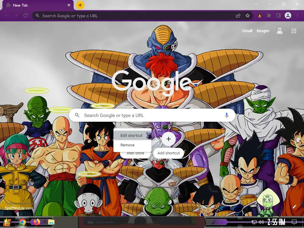Choose Remove from the shortcut menu
304x228 pixels.
(x=132, y=145)
